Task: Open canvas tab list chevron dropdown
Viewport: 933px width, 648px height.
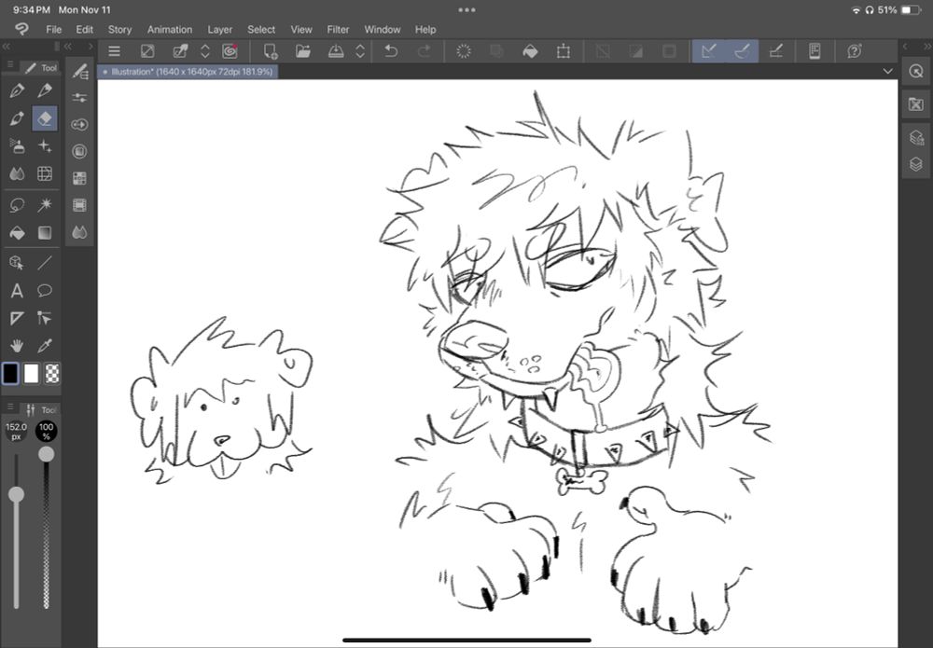Action: (x=888, y=72)
